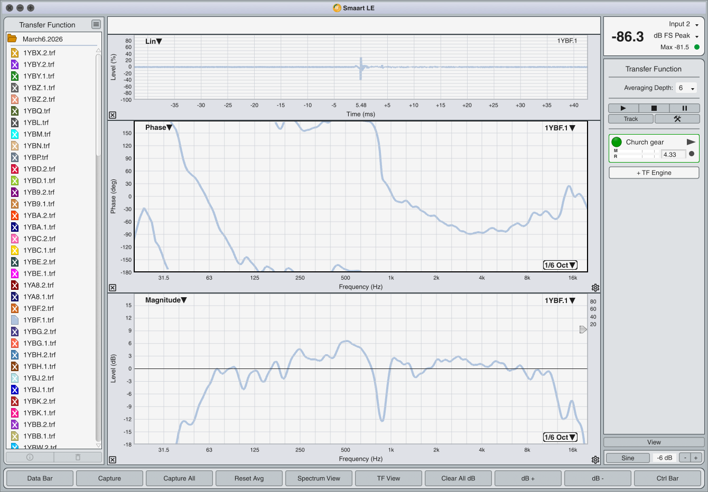Image resolution: width=708 pixels, height=492 pixels.
Task: Pause measurement with the pause button
Action: pyautogui.click(x=684, y=108)
